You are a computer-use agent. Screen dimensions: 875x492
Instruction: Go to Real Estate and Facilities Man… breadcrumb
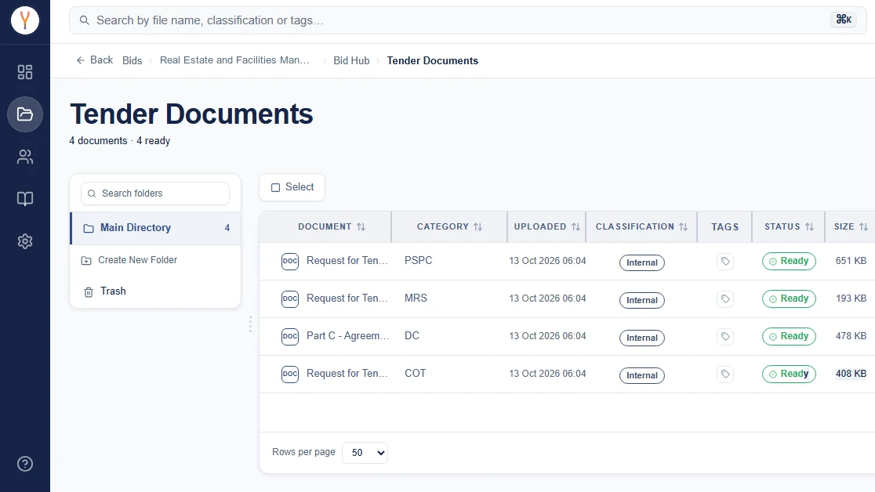[x=234, y=60]
